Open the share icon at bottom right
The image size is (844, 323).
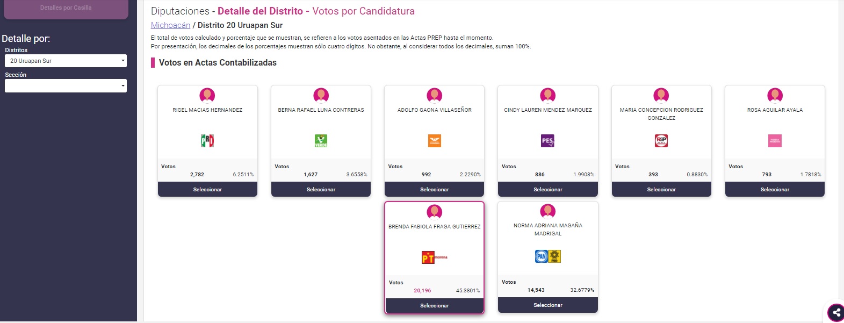[836, 312]
